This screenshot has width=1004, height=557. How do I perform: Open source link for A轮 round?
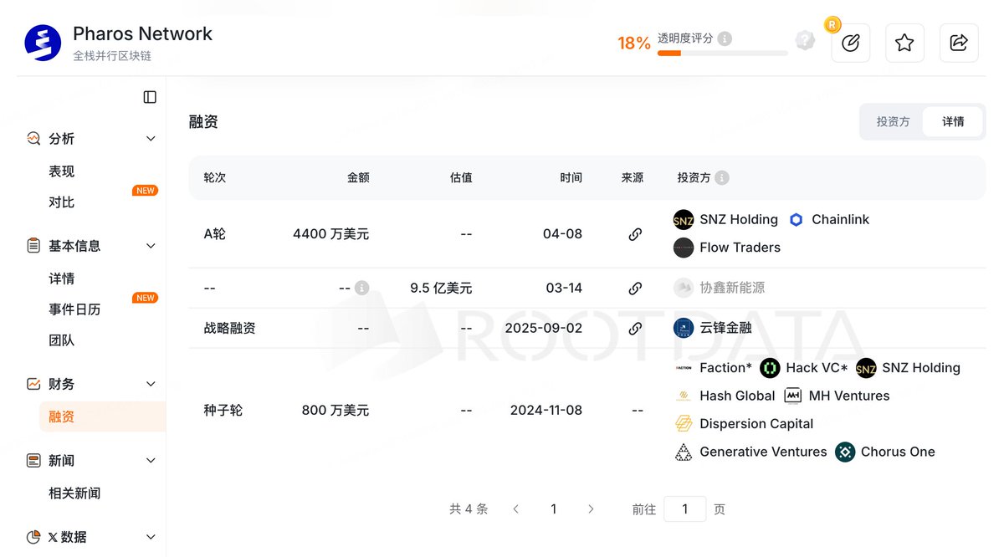coord(635,234)
